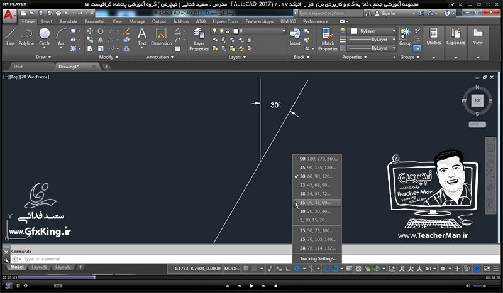Open Tracking Settings from the popup menu
503x293 pixels.
pyautogui.click(x=317, y=258)
